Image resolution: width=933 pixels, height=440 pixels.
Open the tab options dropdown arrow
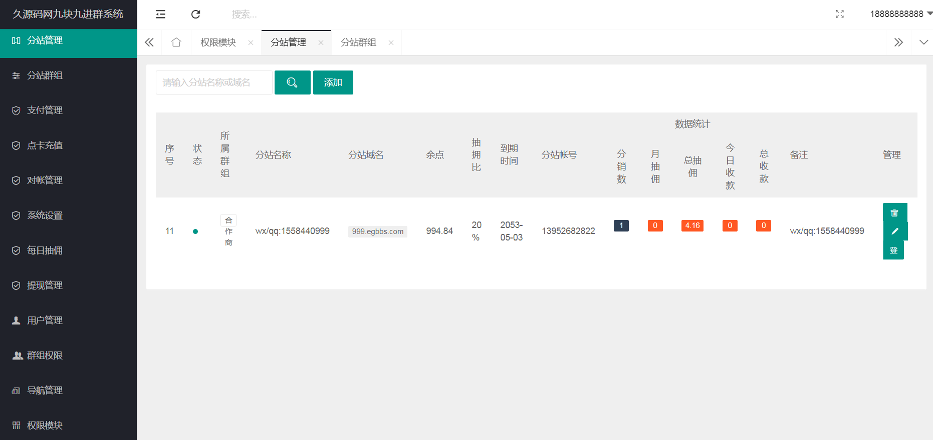923,42
